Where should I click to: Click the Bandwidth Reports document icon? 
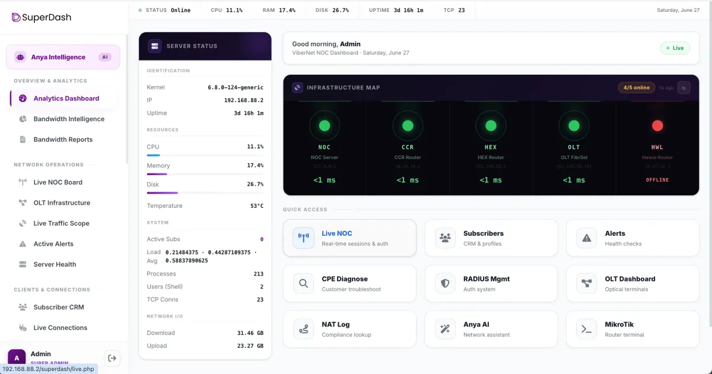[23, 140]
